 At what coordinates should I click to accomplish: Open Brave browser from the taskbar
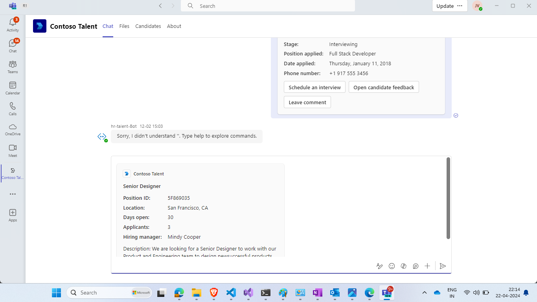tap(214, 293)
